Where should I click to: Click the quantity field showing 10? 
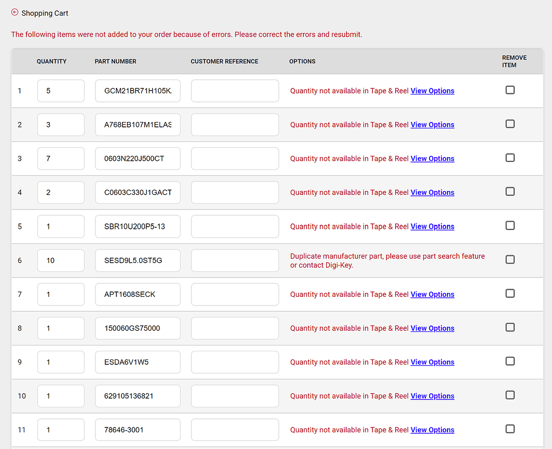[60, 260]
